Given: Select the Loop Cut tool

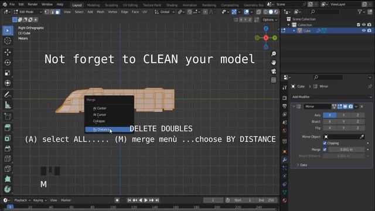Looking at the screenshot, I should [8, 159].
